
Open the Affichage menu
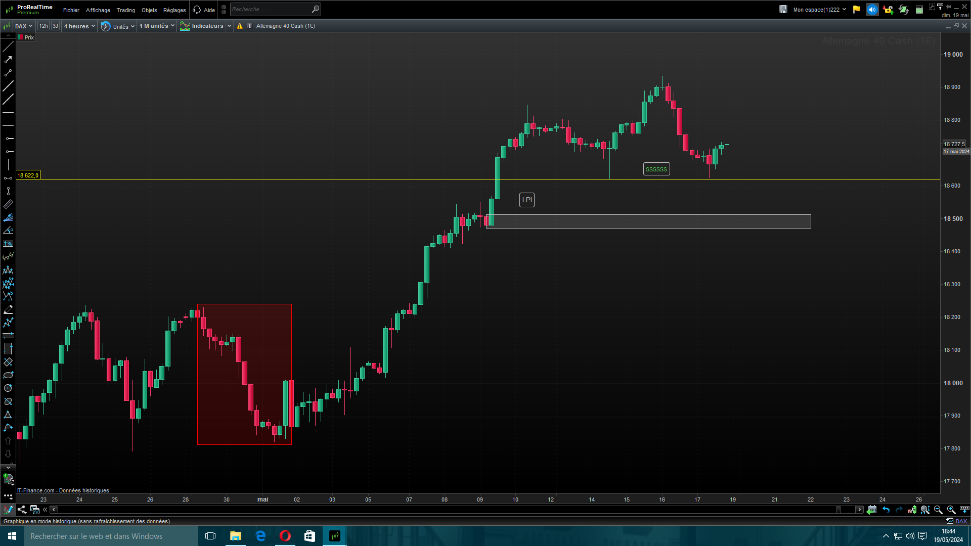tap(98, 10)
